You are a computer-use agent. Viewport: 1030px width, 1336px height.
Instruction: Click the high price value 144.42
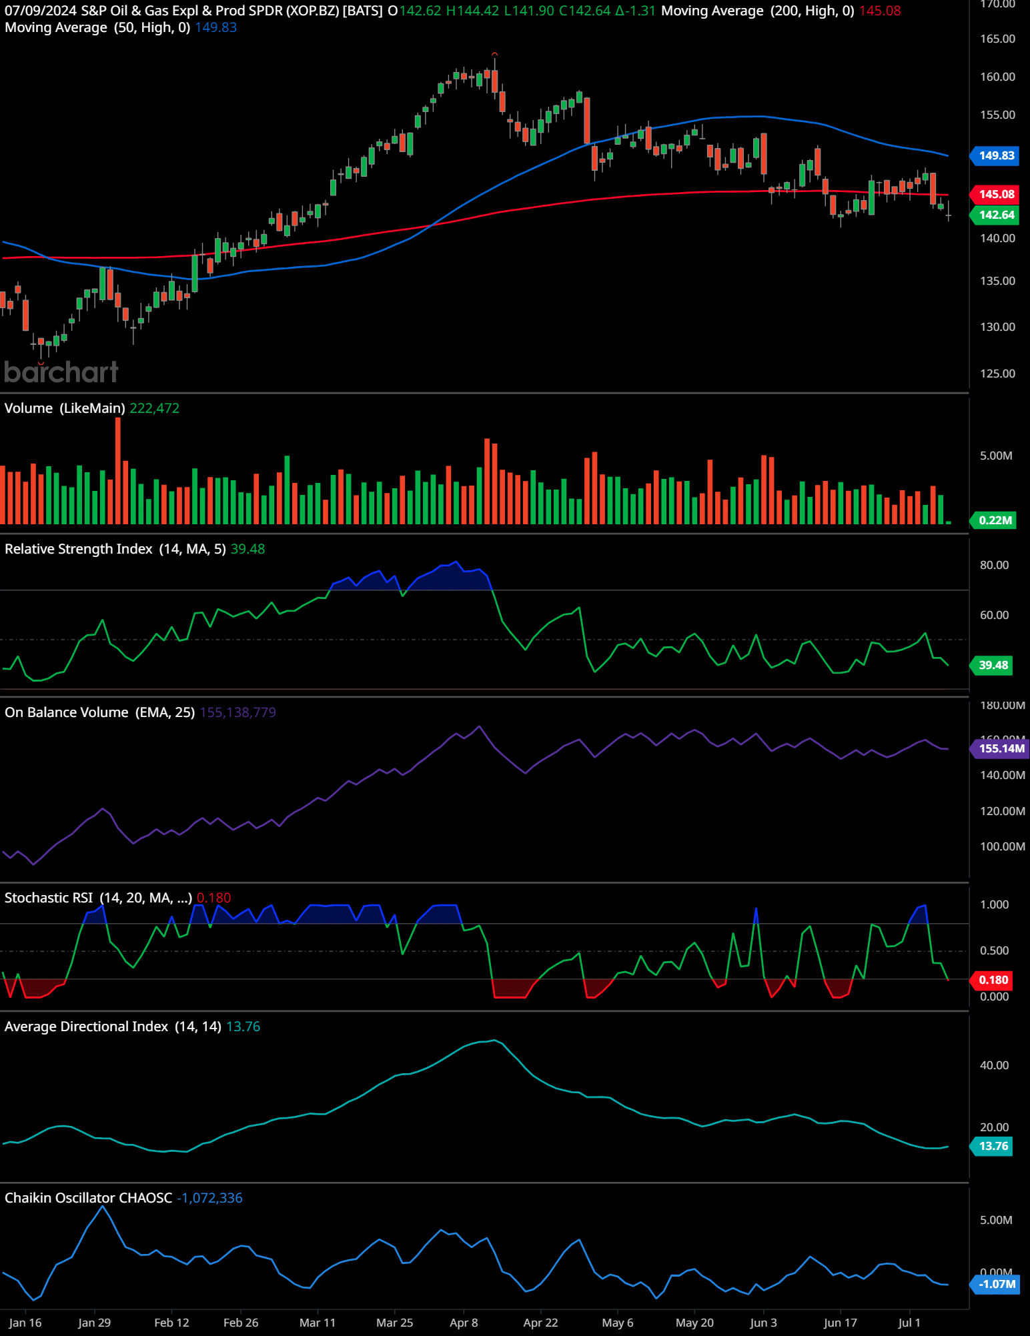(x=478, y=11)
